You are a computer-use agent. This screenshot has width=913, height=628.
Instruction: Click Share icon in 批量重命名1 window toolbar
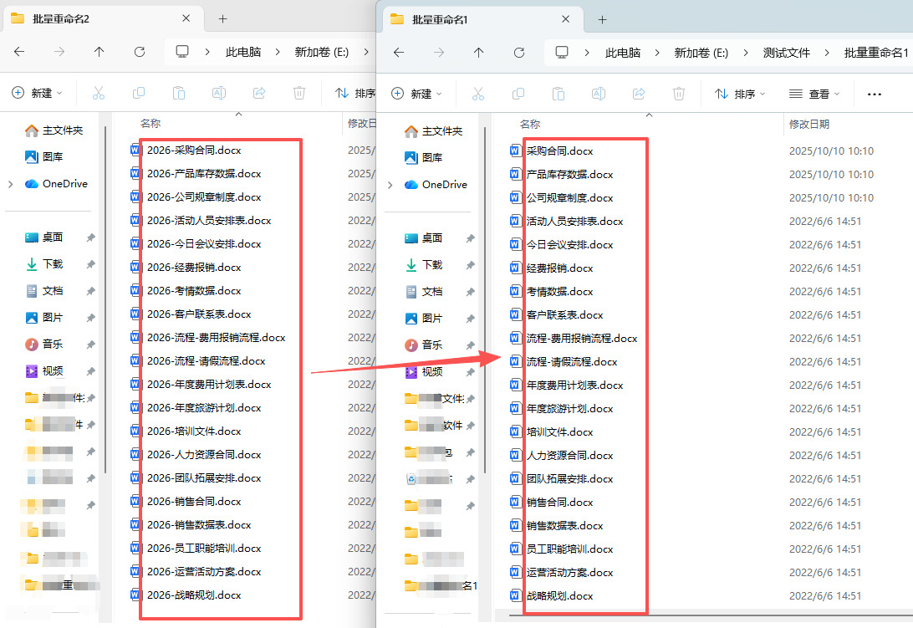pos(639,93)
